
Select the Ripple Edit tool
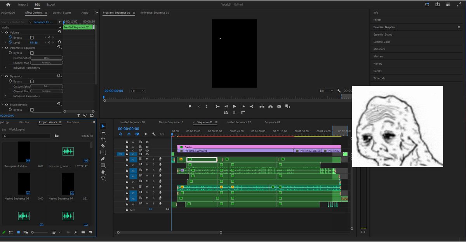click(103, 139)
